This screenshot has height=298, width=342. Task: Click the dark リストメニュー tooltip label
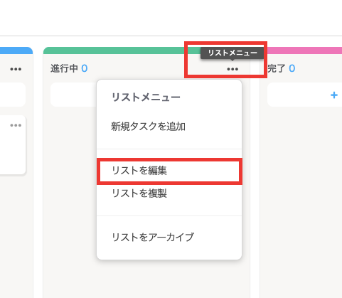pyautogui.click(x=233, y=53)
